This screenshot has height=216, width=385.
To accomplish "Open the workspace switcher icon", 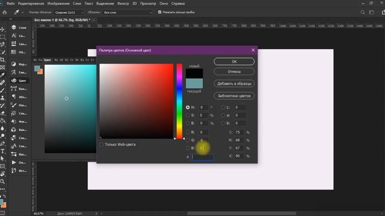I will [x=372, y=12].
